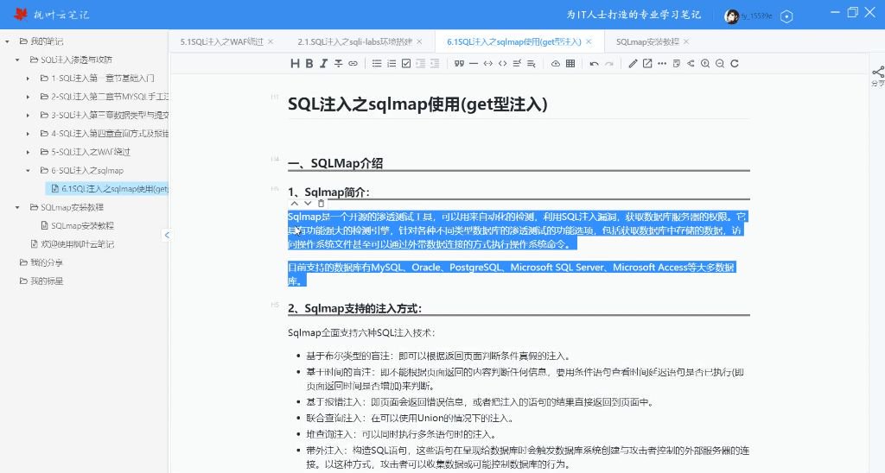Click heading SQL注入之sqlmap使用(get型注入)
The image size is (885, 473).
pos(417,104)
